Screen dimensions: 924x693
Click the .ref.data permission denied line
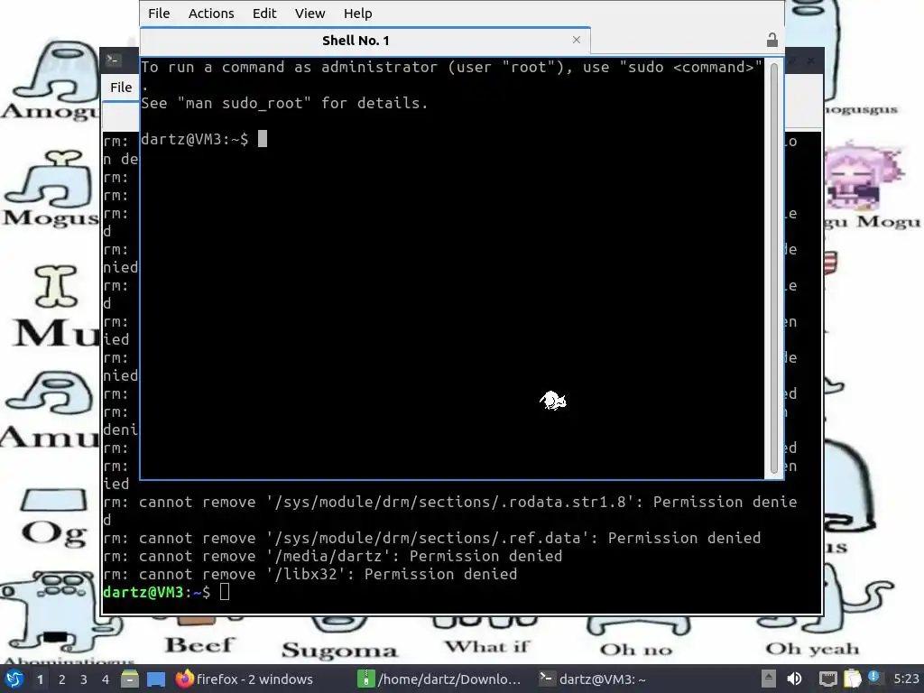[x=431, y=538]
